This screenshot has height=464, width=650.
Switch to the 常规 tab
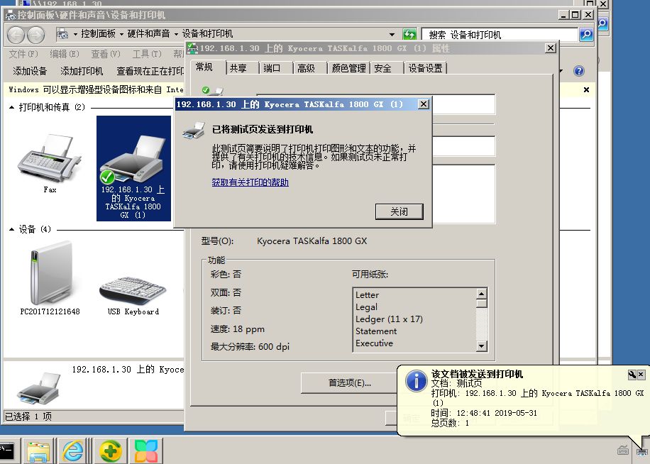[x=204, y=67]
